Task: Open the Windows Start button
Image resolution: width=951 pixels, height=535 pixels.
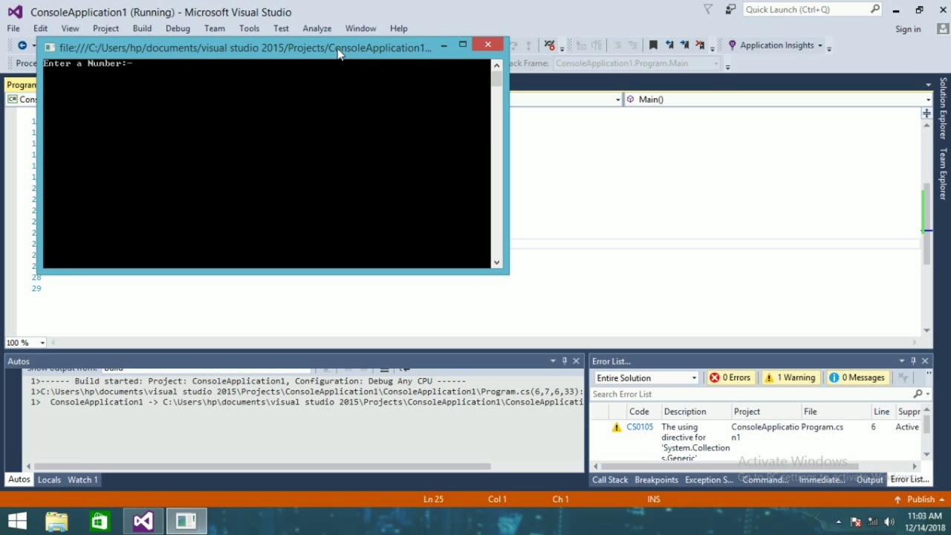Action: pos(17,522)
